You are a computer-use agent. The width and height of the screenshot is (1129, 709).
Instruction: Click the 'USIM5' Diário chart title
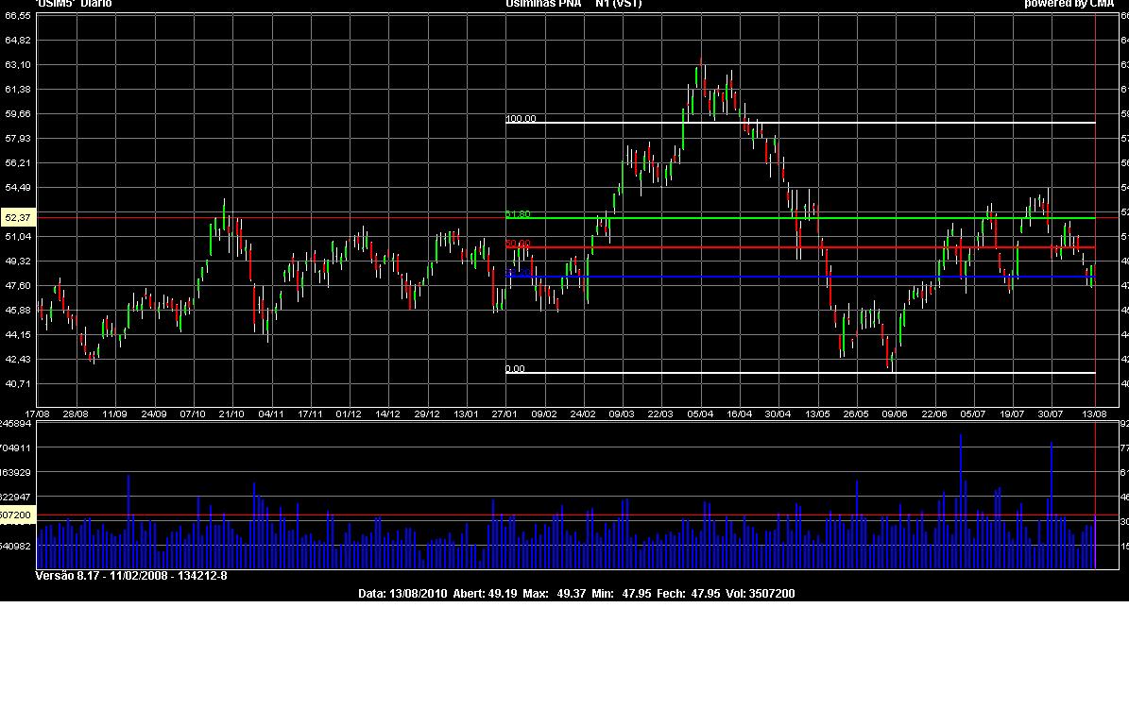click(x=74, y=4)
